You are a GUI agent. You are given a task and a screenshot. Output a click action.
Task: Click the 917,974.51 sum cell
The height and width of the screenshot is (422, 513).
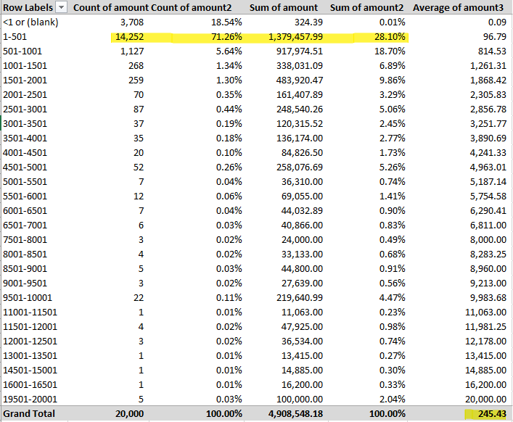point(300,51)
